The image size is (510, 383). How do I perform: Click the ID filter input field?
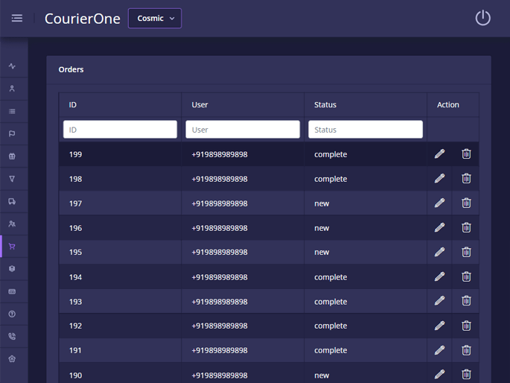(x=120, y=130)
